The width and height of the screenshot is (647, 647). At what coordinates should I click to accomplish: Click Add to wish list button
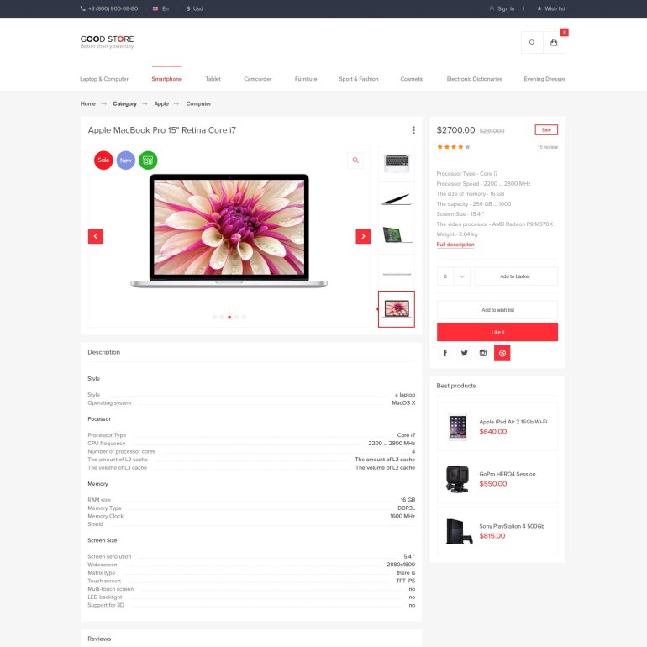click(497, 310)
